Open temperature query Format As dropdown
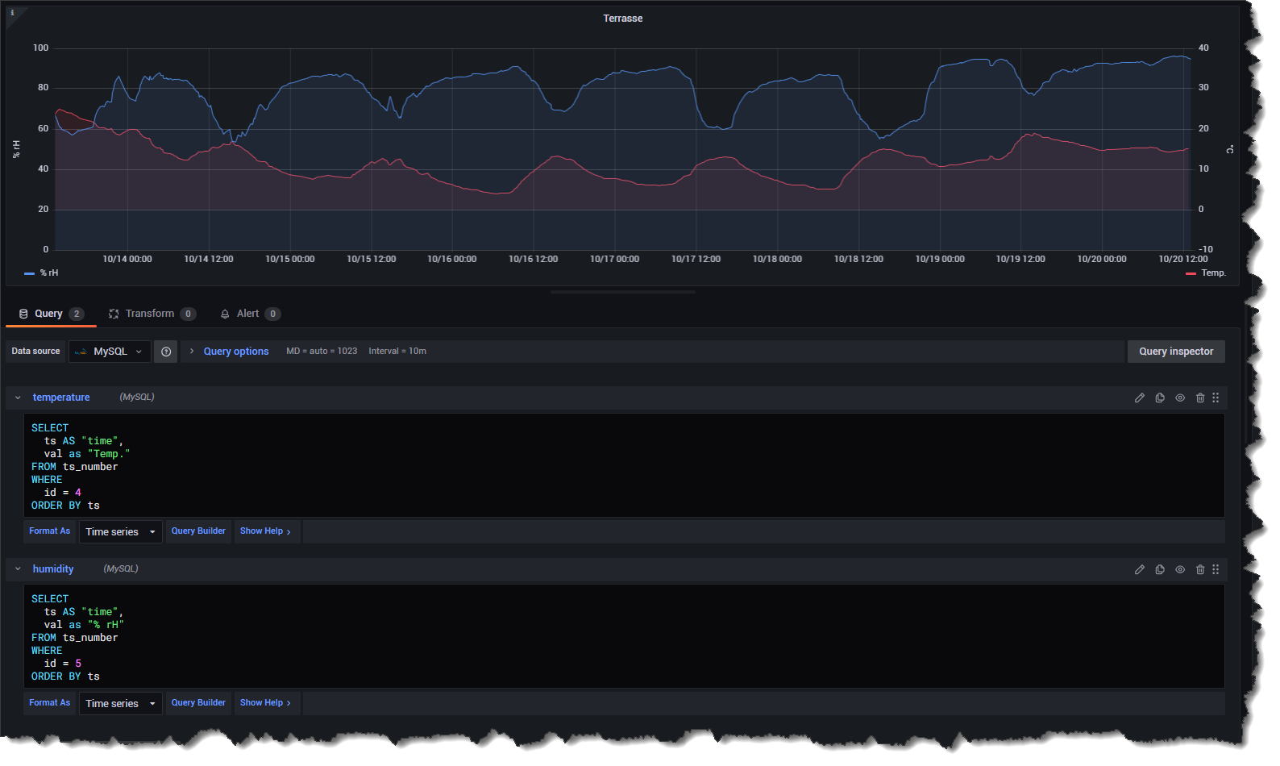 (120, 532)
